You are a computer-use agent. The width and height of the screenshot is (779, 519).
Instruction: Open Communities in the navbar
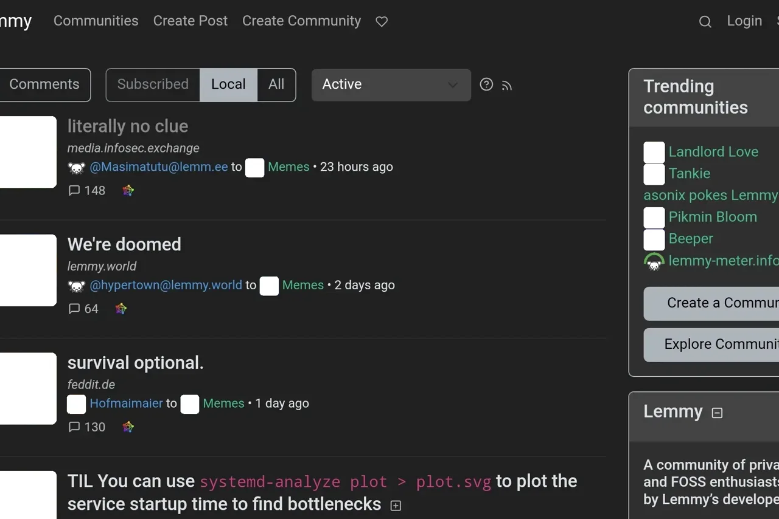point(96,21)
